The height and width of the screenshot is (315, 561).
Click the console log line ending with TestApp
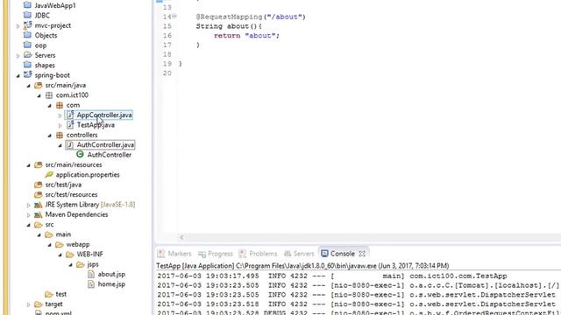(x=332, y=276)
